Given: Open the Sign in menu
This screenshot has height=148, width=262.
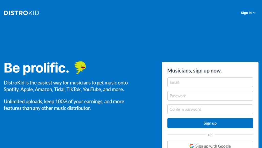Looking at the screenshot, I should coord(248,13).
